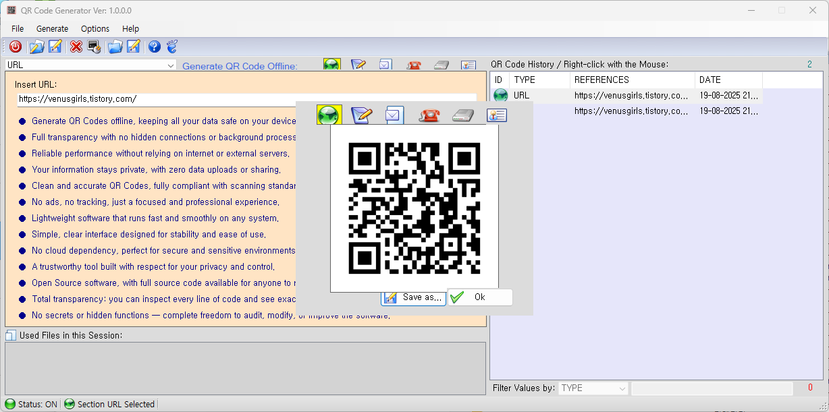Click the notepad-pencil icon above the Insert URL panel
The width and height of the screenshot is (829, 412).
pyautogui.click(x=358, y=65)
